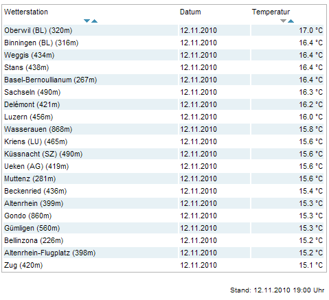Click the Wasserauen (868m) entry
Viewport: 329px width, 300px height.
click(x=38, y=129)
